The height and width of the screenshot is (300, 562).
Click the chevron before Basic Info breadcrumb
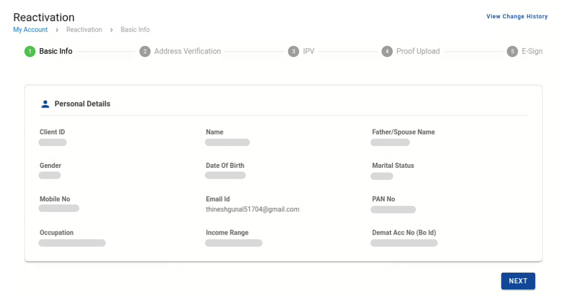(x=111, y=30)
